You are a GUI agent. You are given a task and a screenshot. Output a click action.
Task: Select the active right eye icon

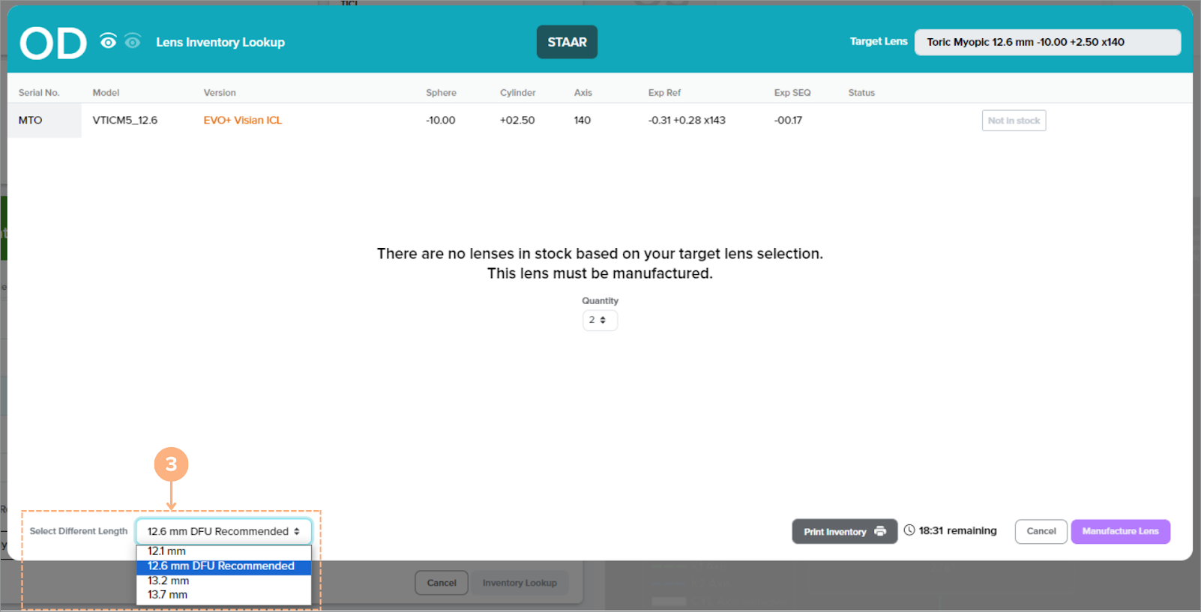point(109,41)
